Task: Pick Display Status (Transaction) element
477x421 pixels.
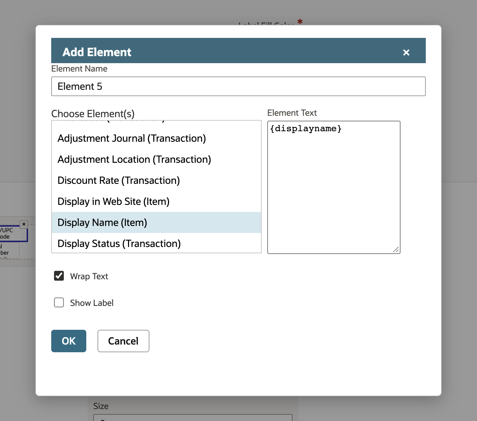Action: tap(156, 243)
